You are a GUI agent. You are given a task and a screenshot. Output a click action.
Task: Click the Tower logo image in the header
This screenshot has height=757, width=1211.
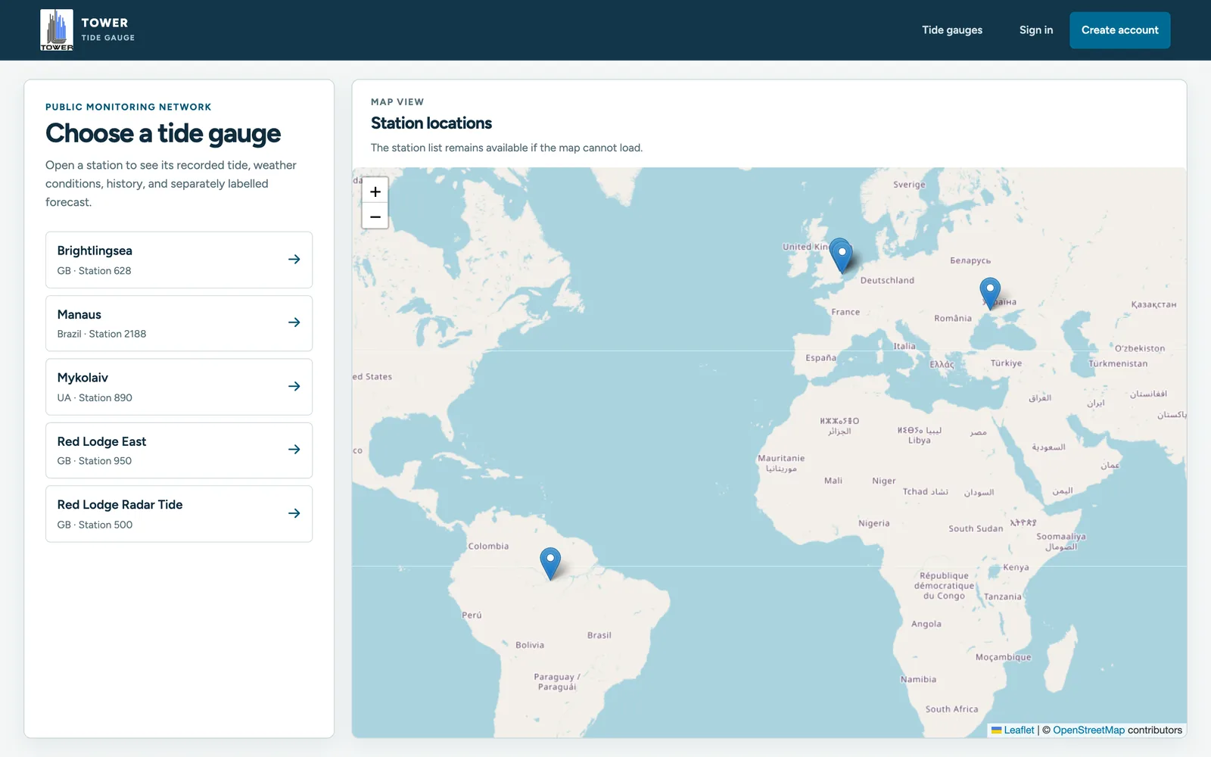click(x=57, y=30)
